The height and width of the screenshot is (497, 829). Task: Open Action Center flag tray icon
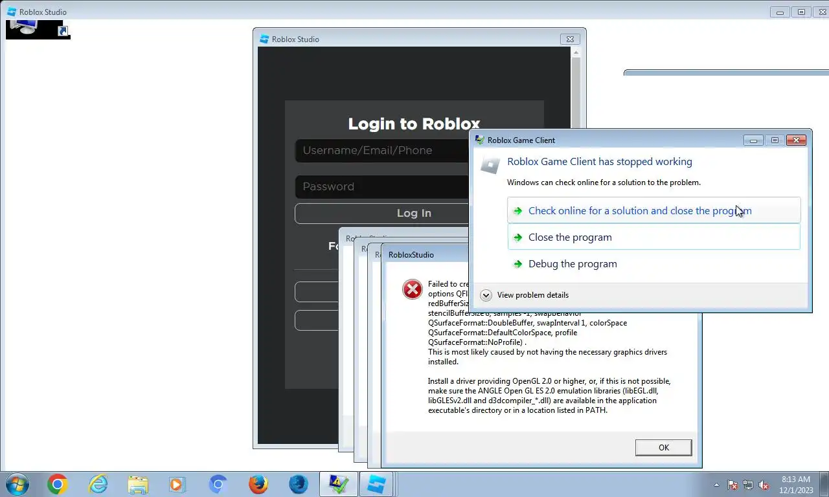pos(732,485)
